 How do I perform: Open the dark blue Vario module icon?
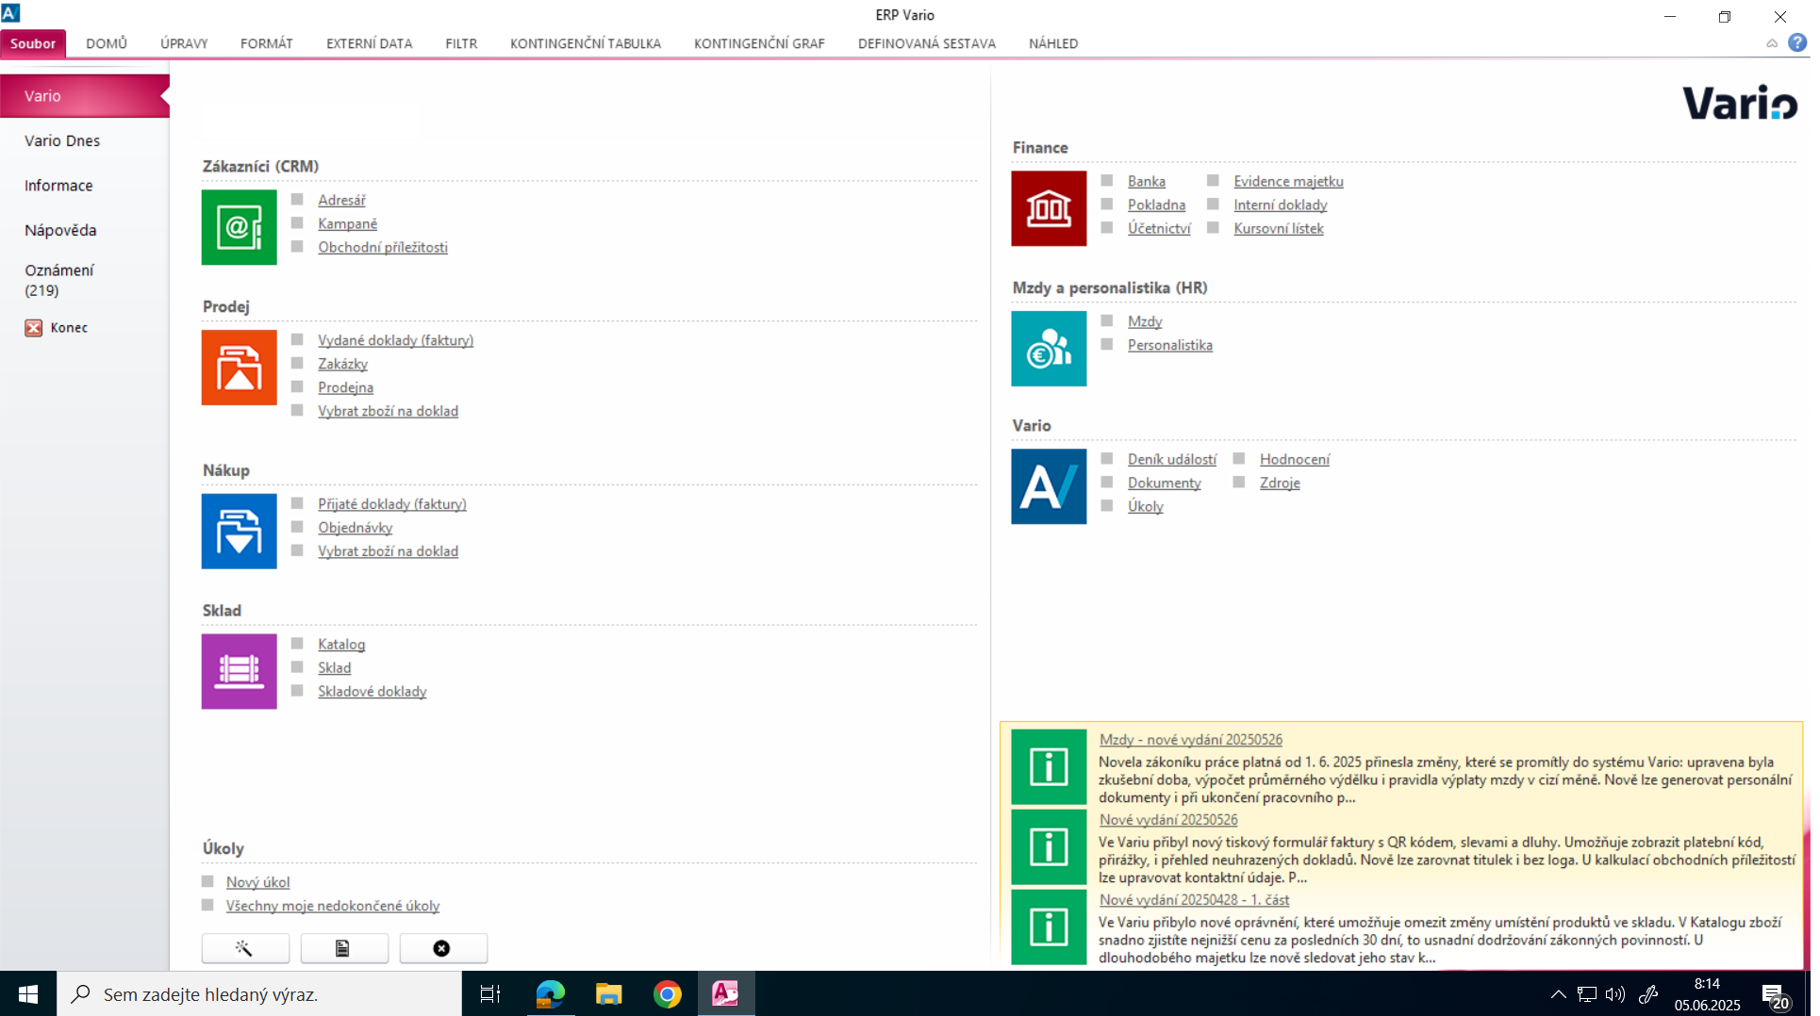[x=1049, y=486]
